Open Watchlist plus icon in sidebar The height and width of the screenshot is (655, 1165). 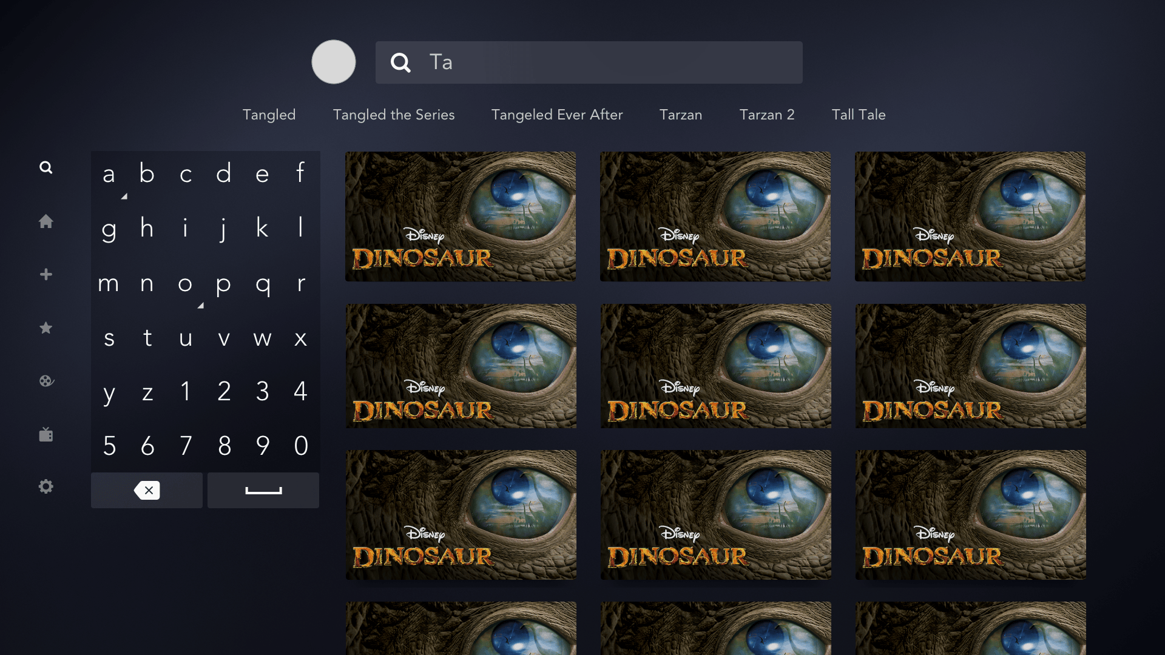click(46, 275)
